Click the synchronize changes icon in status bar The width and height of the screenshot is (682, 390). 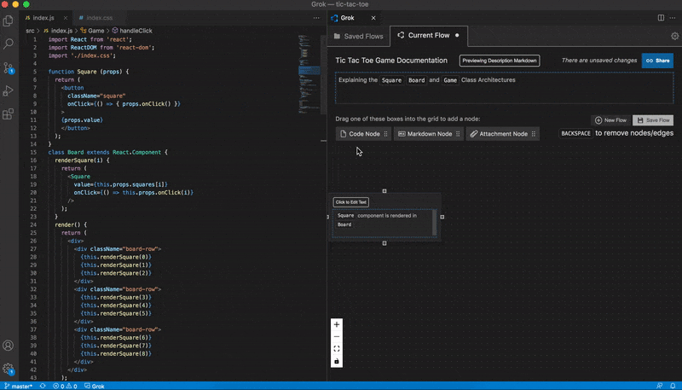[x=43, y=386]
